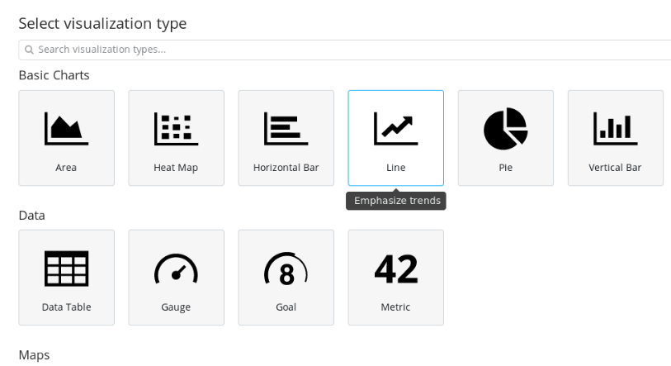The width and height of the screenshot is (671, 366).
Task: Pick the Horizontal Bar chart icon
Action: pyautogui.click(x=286, y=128)
